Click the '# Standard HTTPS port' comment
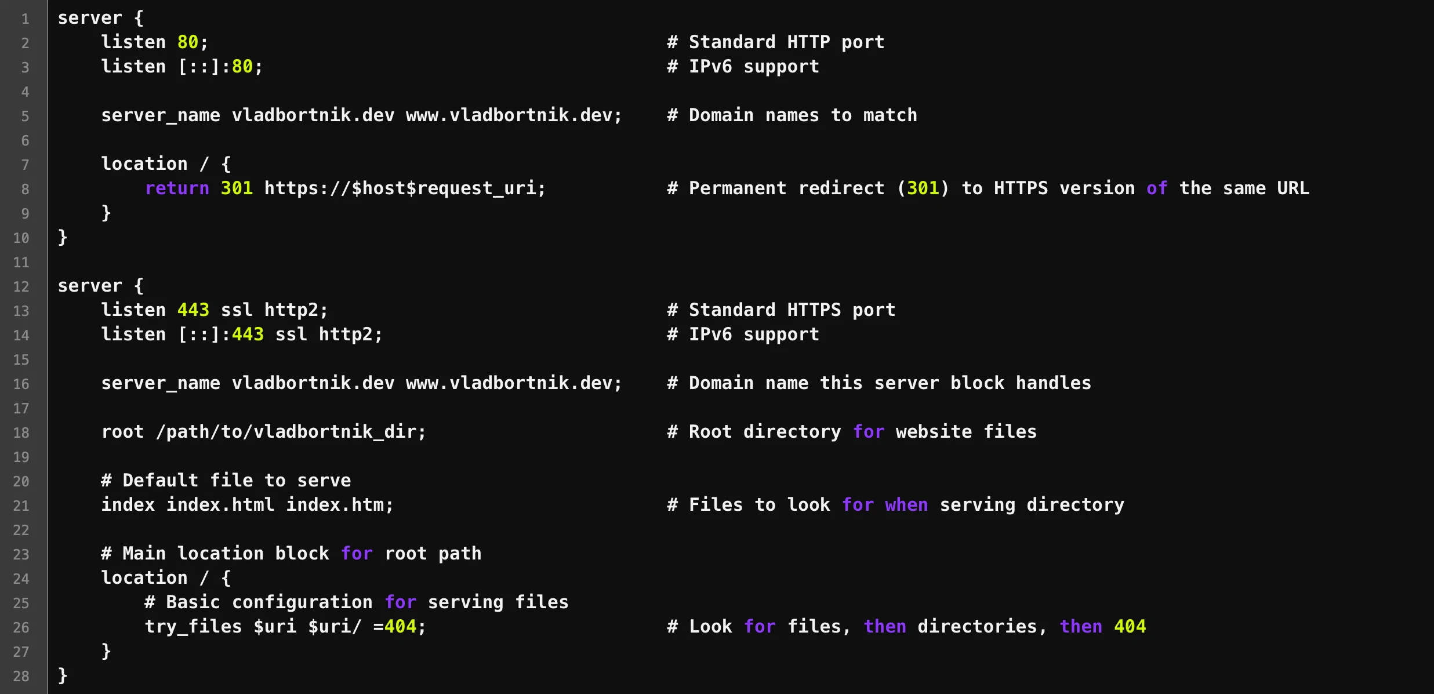 coord(780,310)
